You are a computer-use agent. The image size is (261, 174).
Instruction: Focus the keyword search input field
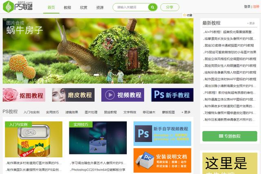(130, 7)
